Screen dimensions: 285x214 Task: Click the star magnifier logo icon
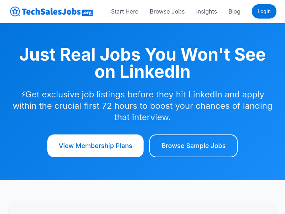click(15, 11)
